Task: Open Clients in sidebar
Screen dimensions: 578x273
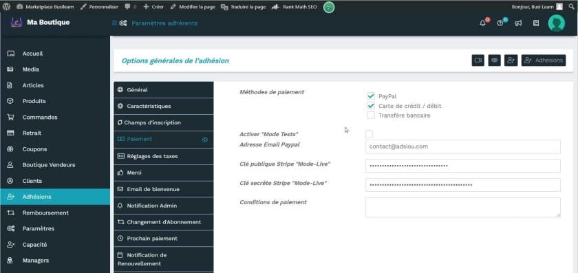Action: click(x=55, y=181)
